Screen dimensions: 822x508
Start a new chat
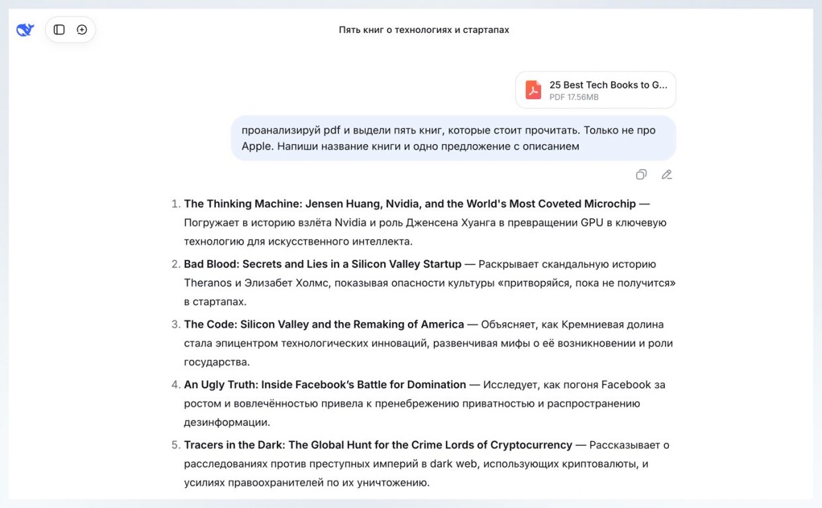[x=82, y=30]
